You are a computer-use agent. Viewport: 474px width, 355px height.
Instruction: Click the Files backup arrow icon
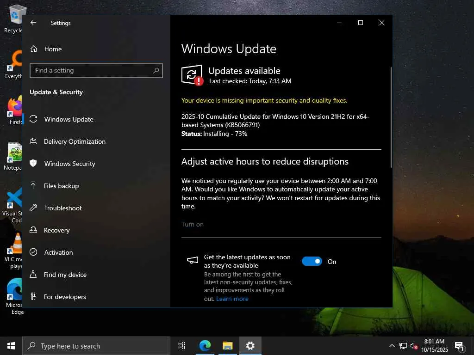pos(33,186)
